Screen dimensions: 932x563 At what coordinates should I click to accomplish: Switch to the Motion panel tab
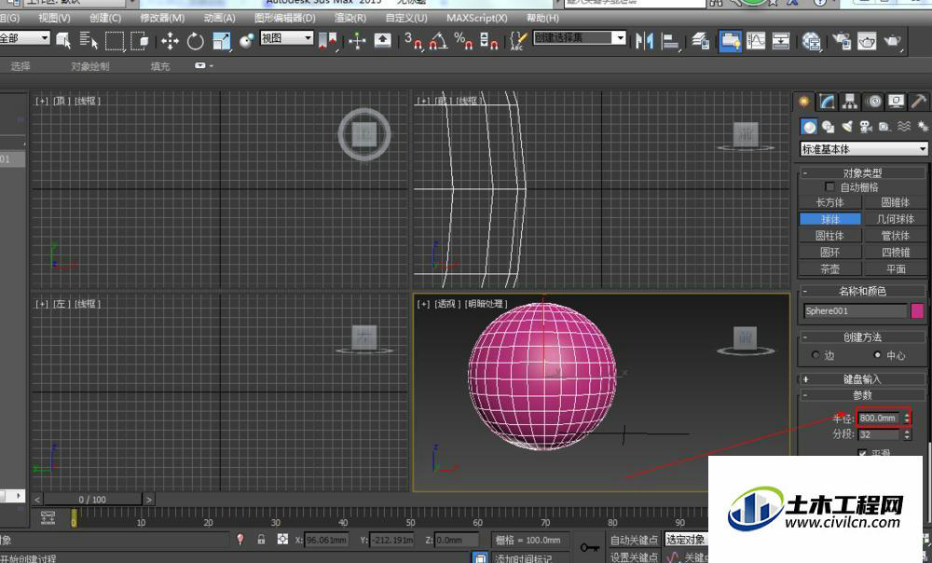(873, 102)
